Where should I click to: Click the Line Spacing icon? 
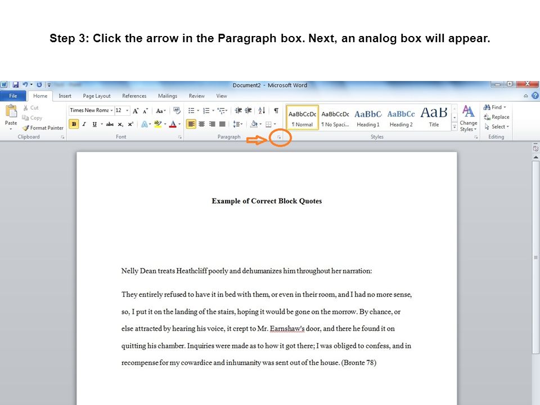tap(236, 124)
